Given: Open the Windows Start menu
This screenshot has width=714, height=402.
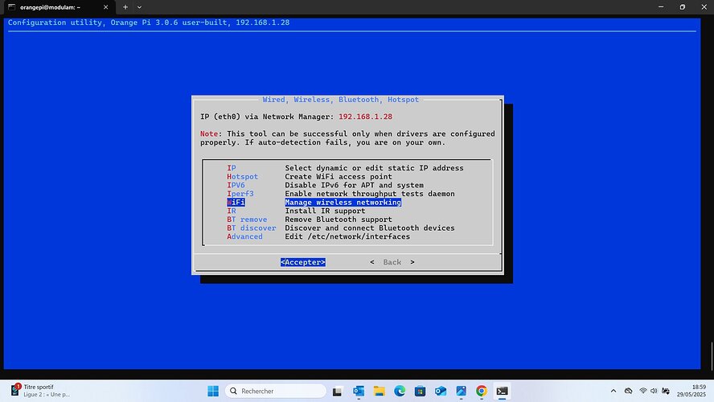Looking at the screenshot, I should point(212,391).
